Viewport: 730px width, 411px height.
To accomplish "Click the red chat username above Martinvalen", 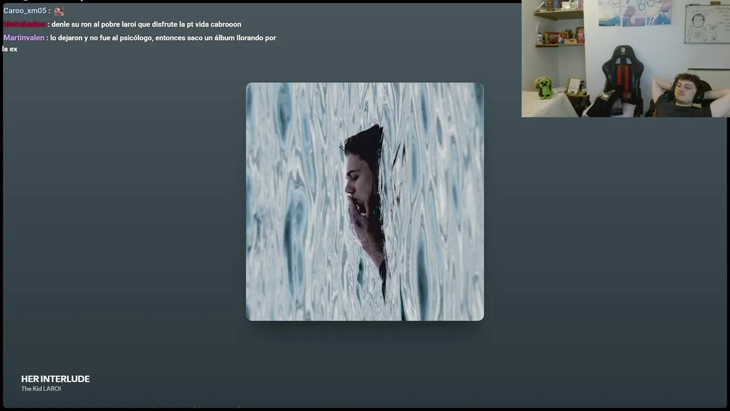I will point(25,25).
